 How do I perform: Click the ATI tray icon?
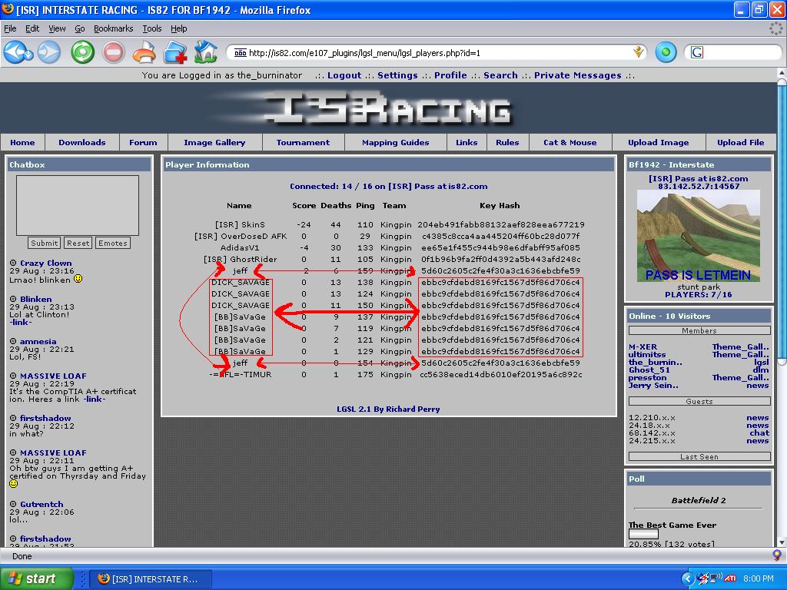pyautogui.click(x=730, y=578)
